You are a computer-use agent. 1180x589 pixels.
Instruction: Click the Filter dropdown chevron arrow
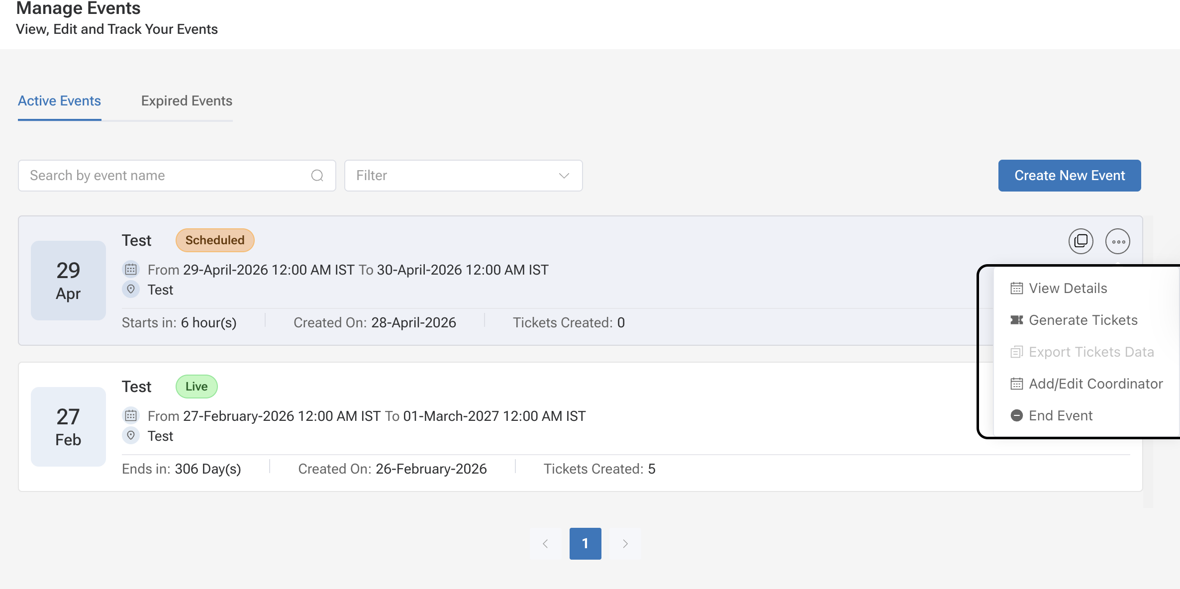(564, 176)
